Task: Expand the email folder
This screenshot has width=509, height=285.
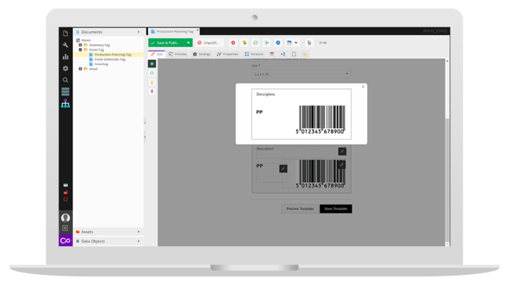Action: (81, 69)
